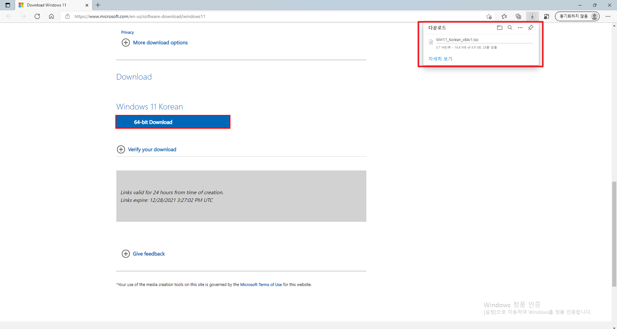Toggle the downloads toolbar icon
This screenshot has width=617, height=329.
[x=532, y=16]
